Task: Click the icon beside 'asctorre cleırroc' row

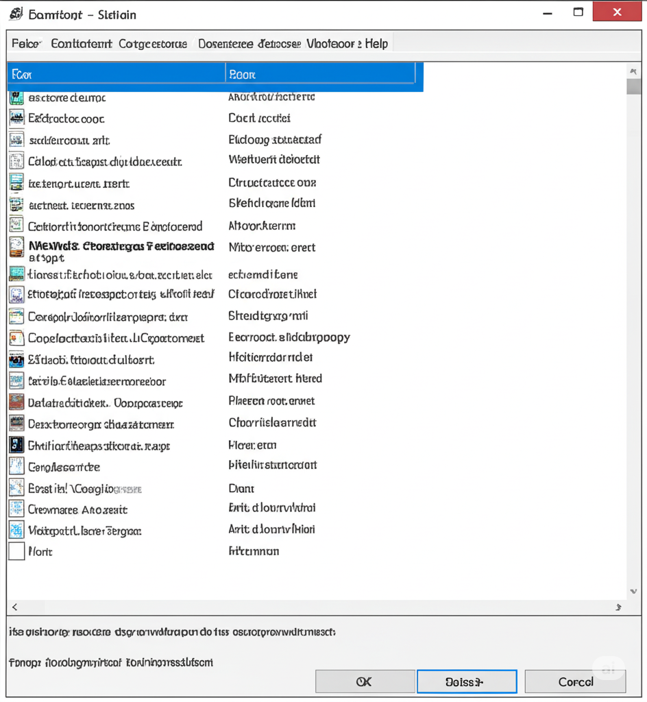Action: click(16, 97)
